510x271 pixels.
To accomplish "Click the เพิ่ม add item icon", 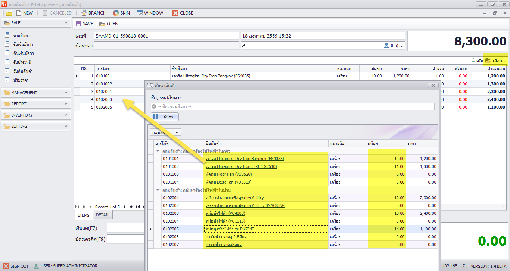I will click(x=476, y=61).
